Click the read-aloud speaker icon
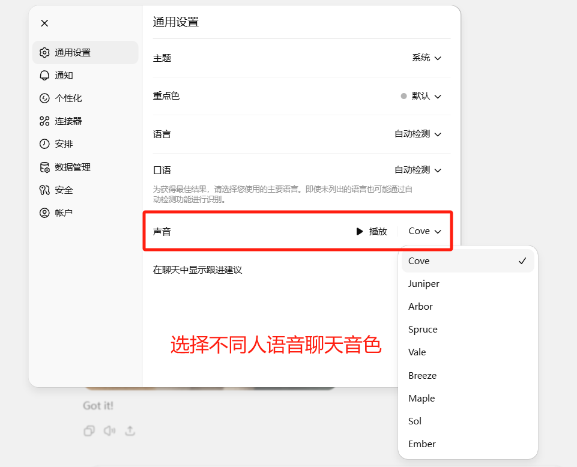The width and height of the screenshot is (577, 467). pos(110,430)
